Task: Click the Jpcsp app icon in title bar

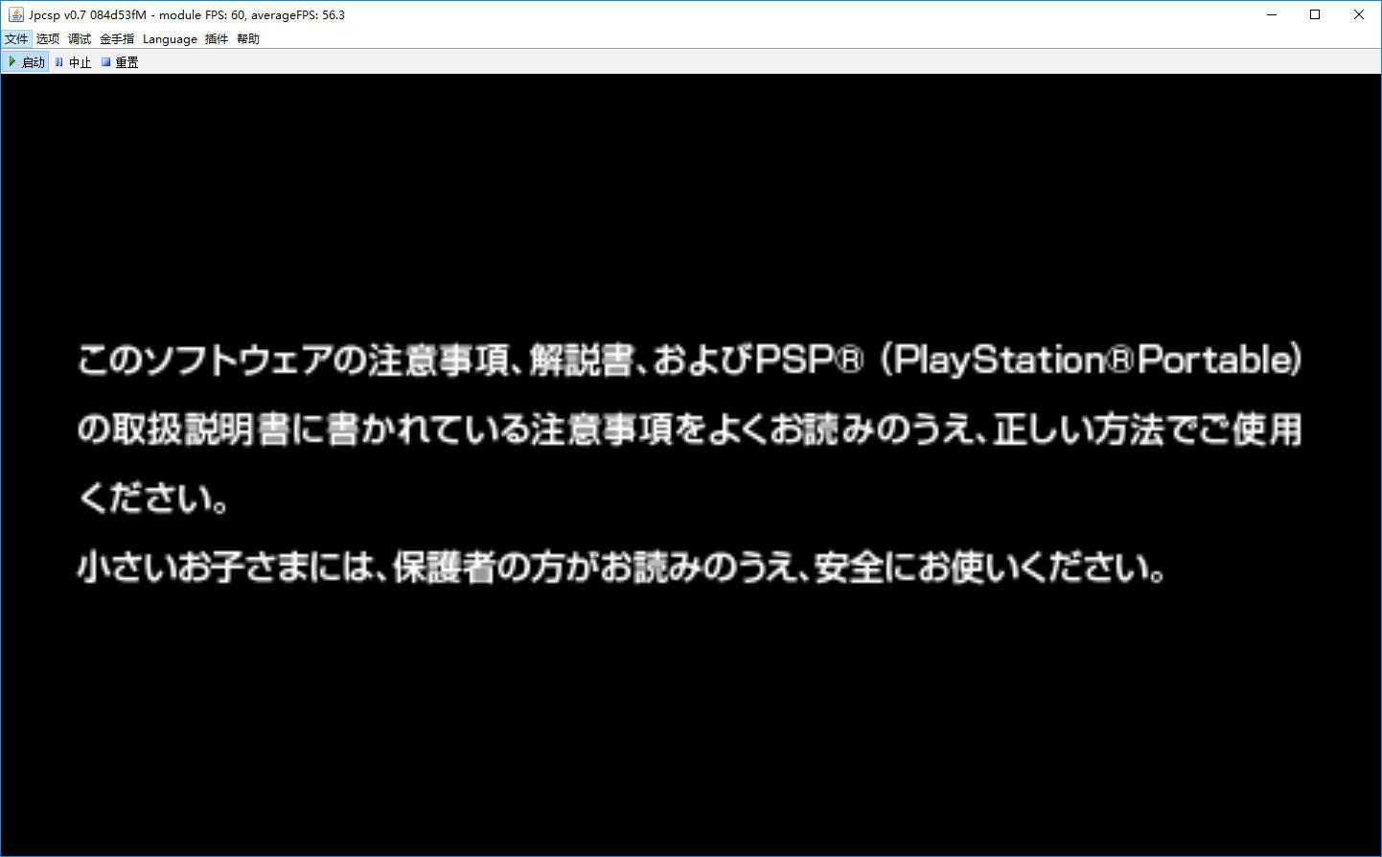Action: click(15, 14)
